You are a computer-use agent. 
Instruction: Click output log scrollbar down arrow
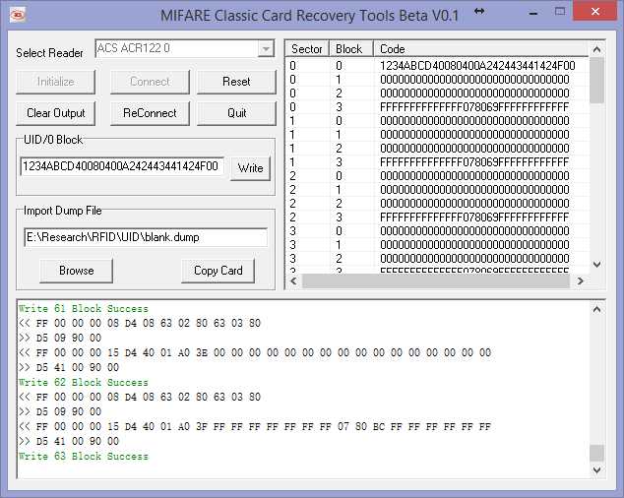tap(596, 470)
